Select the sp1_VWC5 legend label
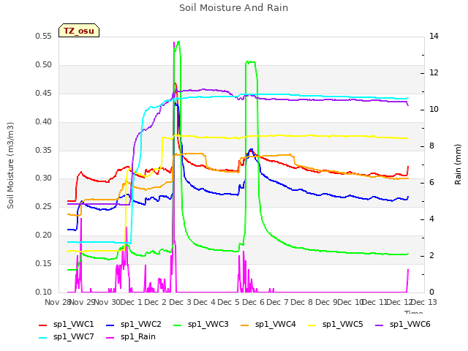This screenshot has width=468, height=351. tap(343, 325)
